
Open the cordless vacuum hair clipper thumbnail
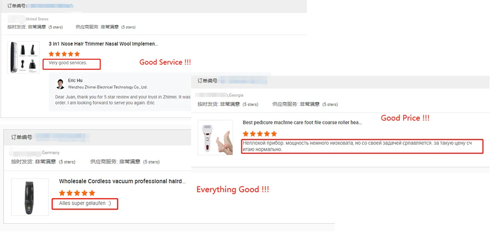click(x=30, y=197)
